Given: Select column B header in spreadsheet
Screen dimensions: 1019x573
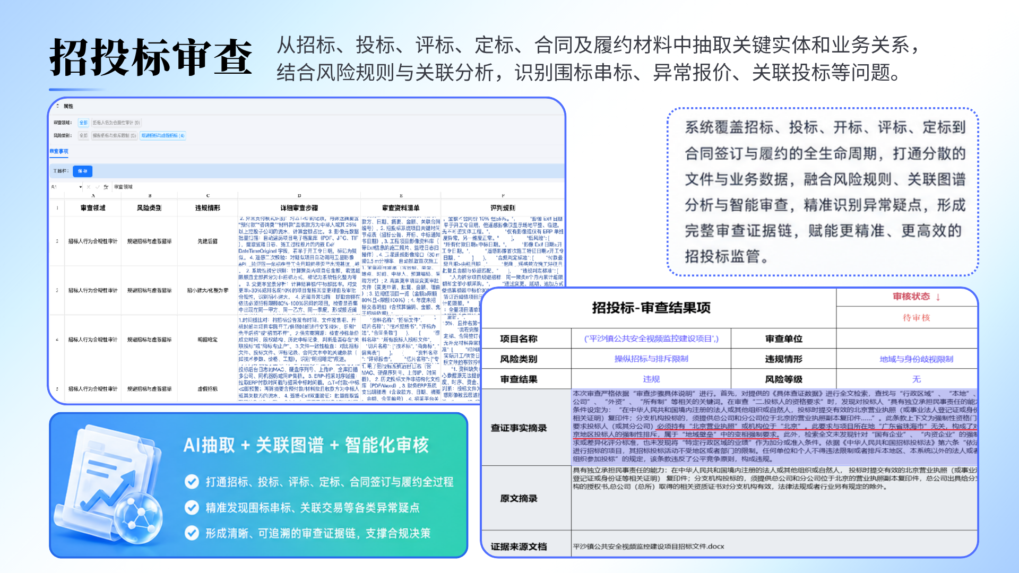Looking at the screenshot, I should click(150, 196).
